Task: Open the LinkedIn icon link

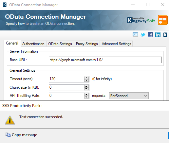Action: point(158,35)
